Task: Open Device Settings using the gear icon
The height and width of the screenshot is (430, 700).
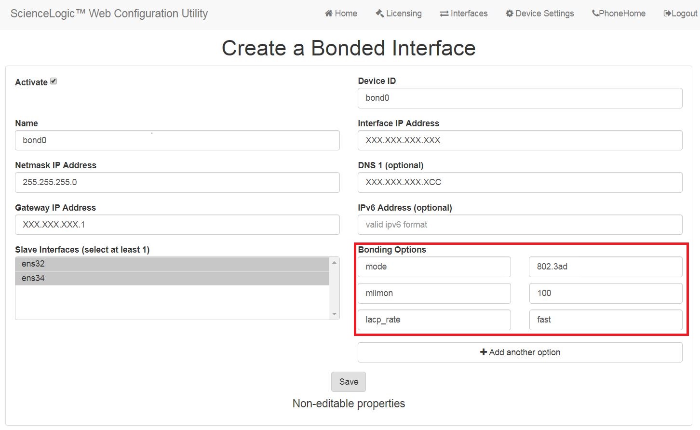Action: point(510,13)
